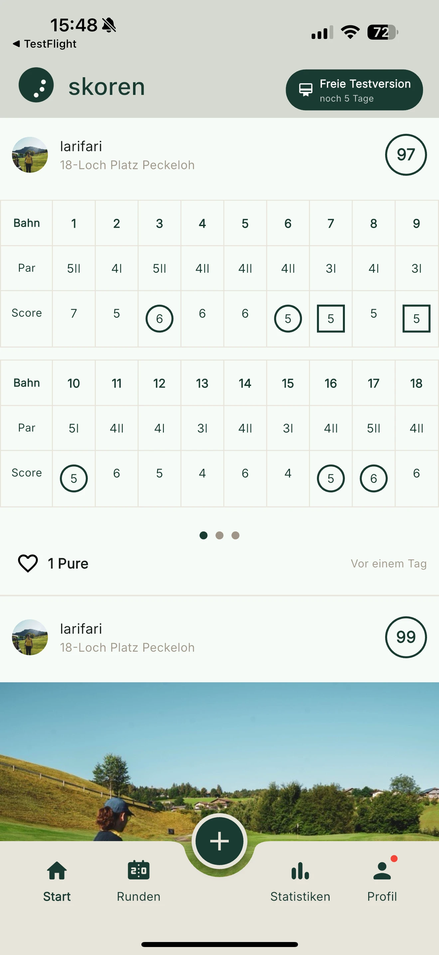
Task: Tap larifari's profile avatar picture
Action: (x=30, y=155)
